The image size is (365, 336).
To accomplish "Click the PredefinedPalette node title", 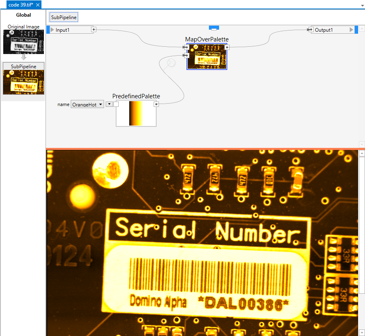I will pos(136,96).
